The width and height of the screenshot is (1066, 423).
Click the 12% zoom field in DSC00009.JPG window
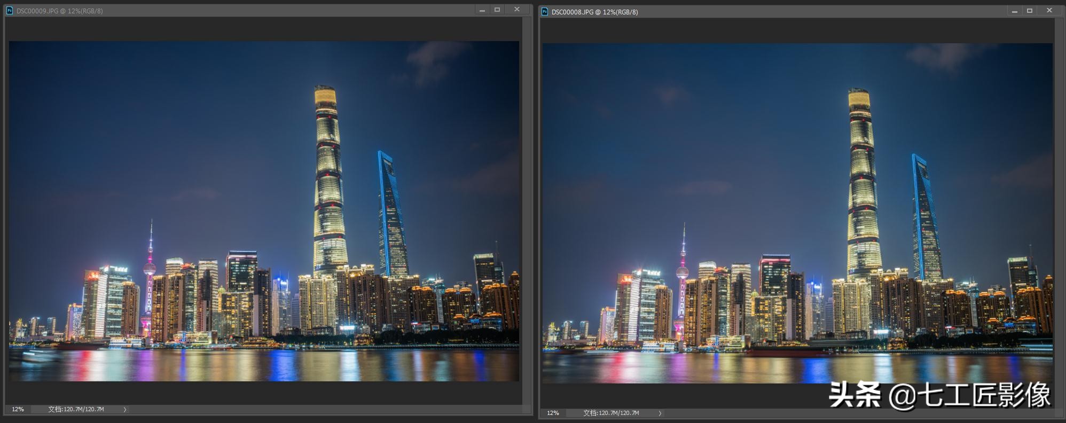(x=18, y=409)
